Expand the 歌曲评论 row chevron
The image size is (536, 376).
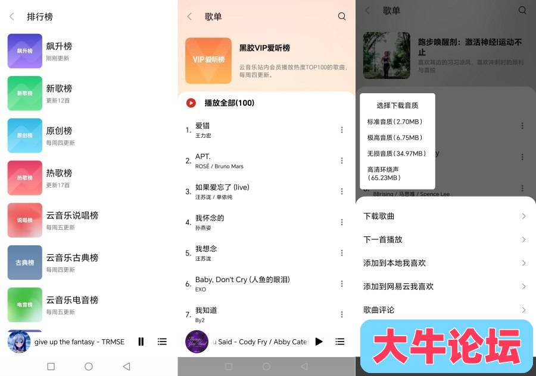coord(523,310)
